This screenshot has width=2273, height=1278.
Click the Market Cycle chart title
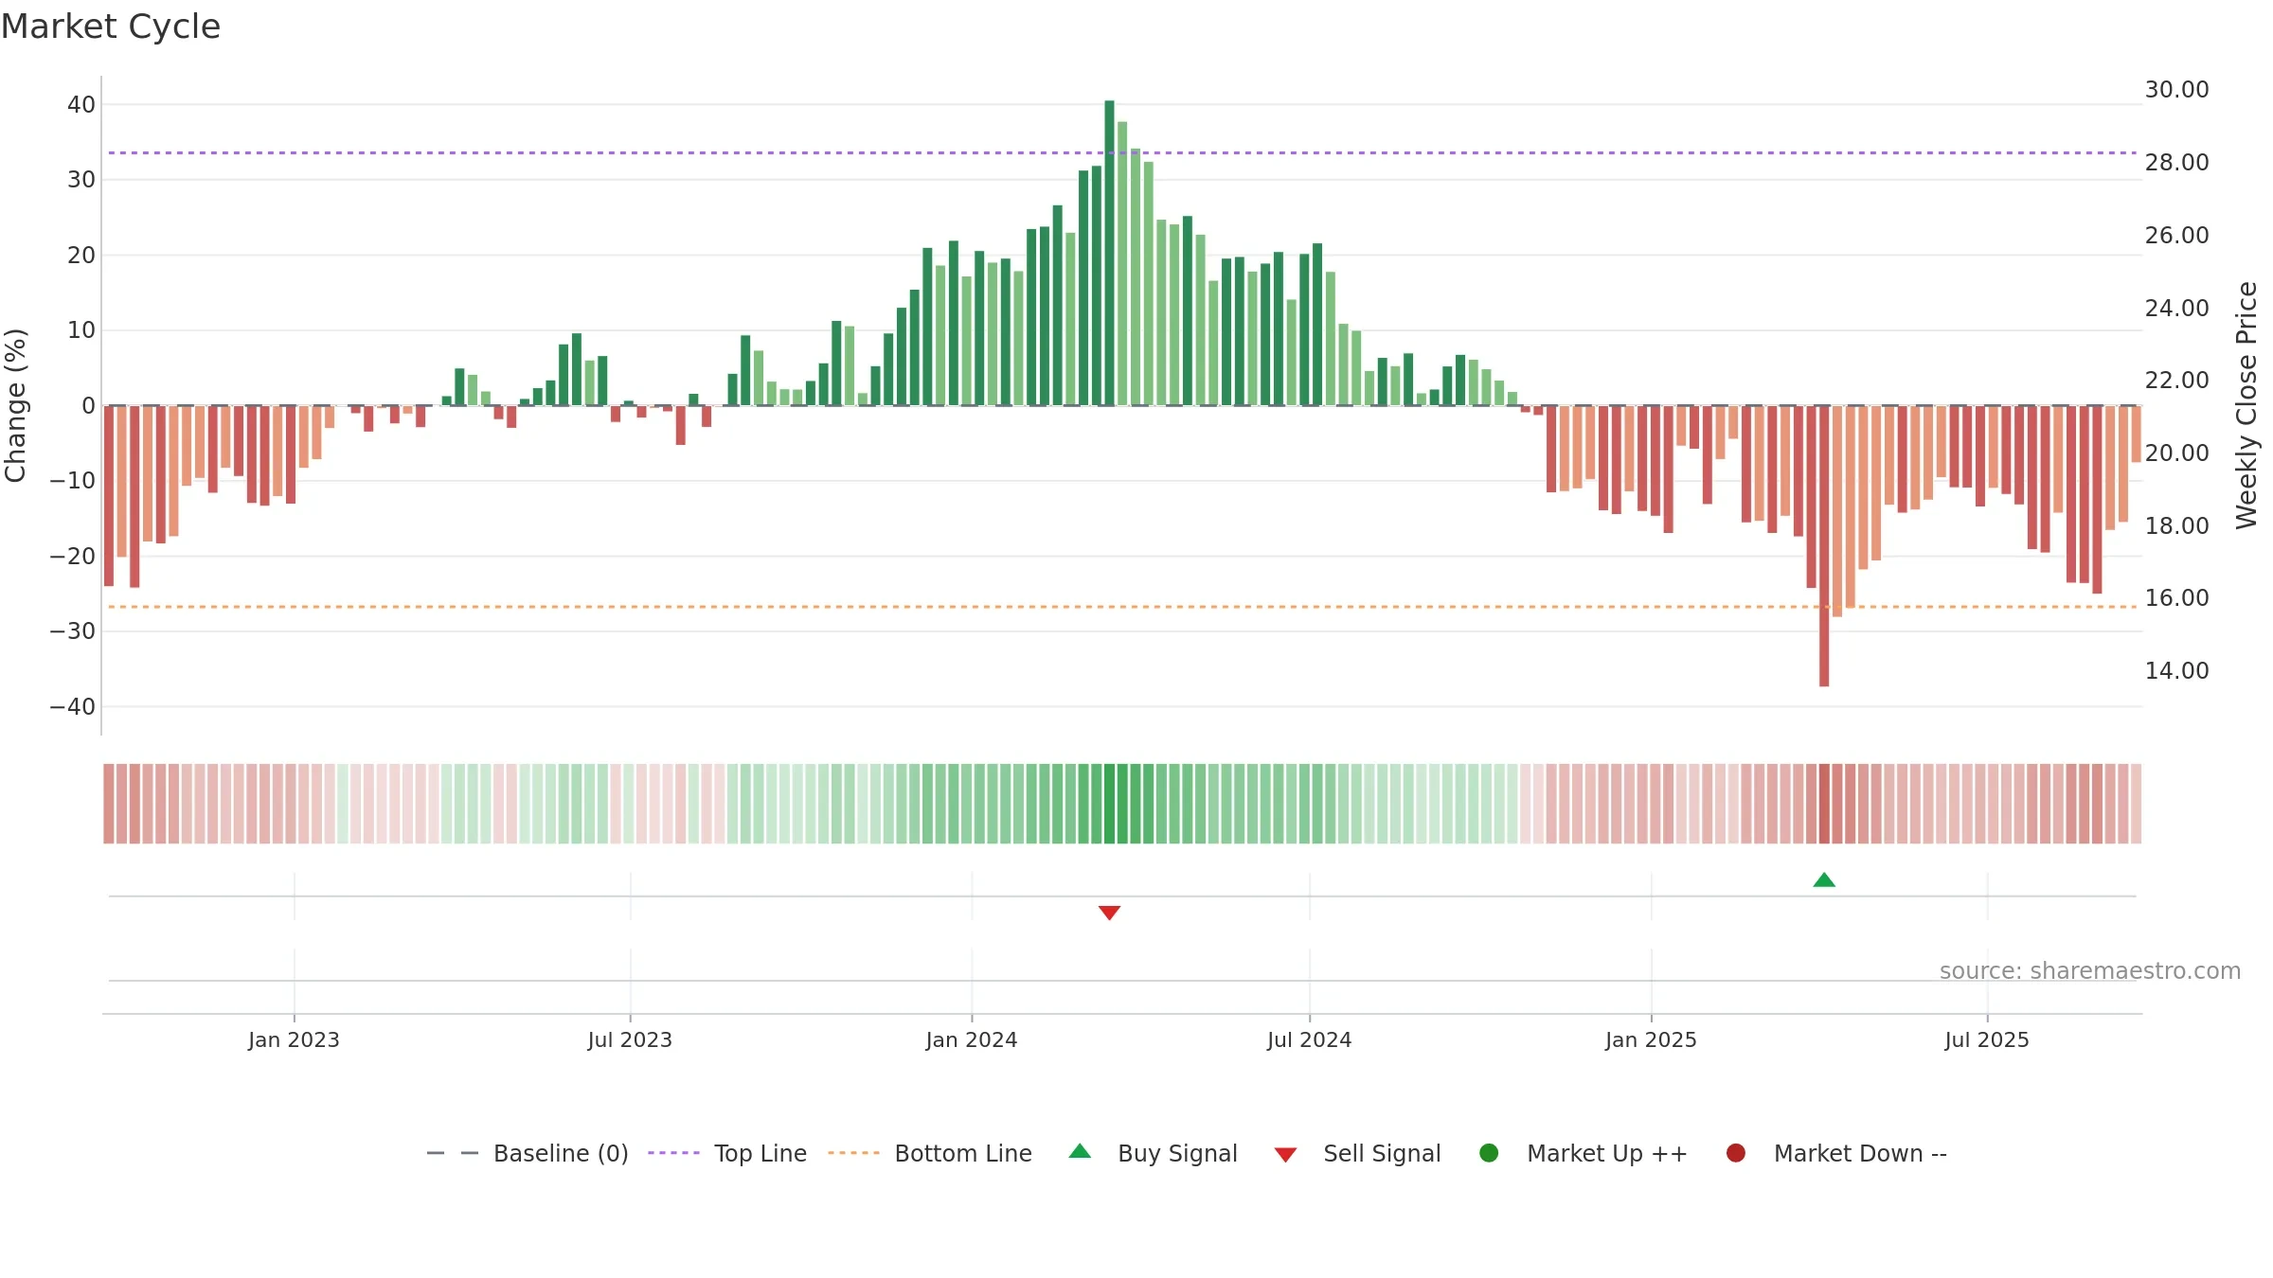pyautogui.click(x=111, y=27)
